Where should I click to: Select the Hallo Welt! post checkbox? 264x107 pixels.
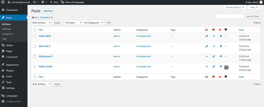tap(35, 36)
